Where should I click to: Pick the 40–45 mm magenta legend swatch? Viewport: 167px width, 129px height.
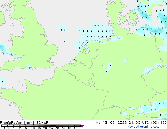(x=71, y=126)
